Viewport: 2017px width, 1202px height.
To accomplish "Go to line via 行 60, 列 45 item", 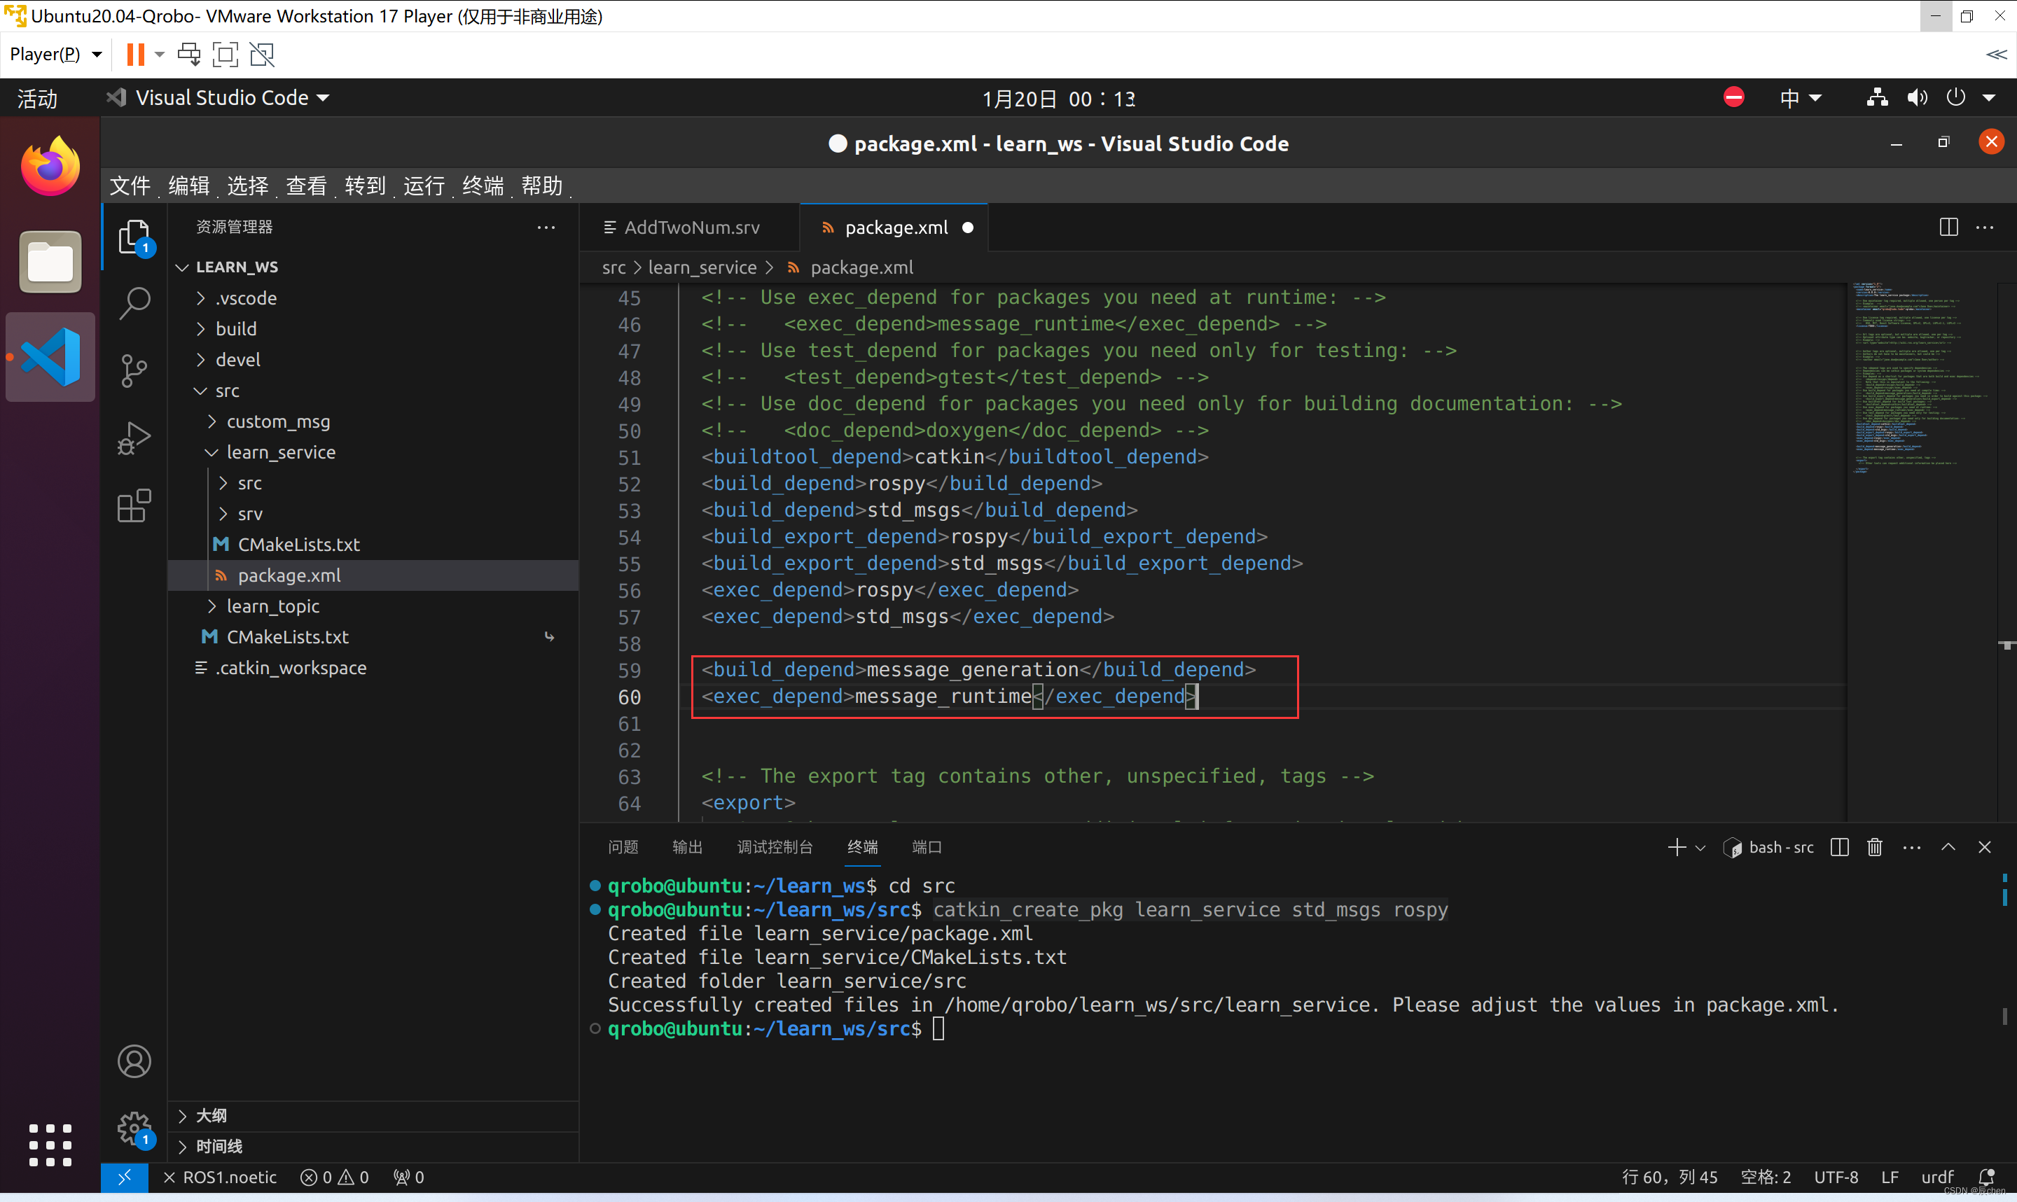I will tap(1670, 1177).
